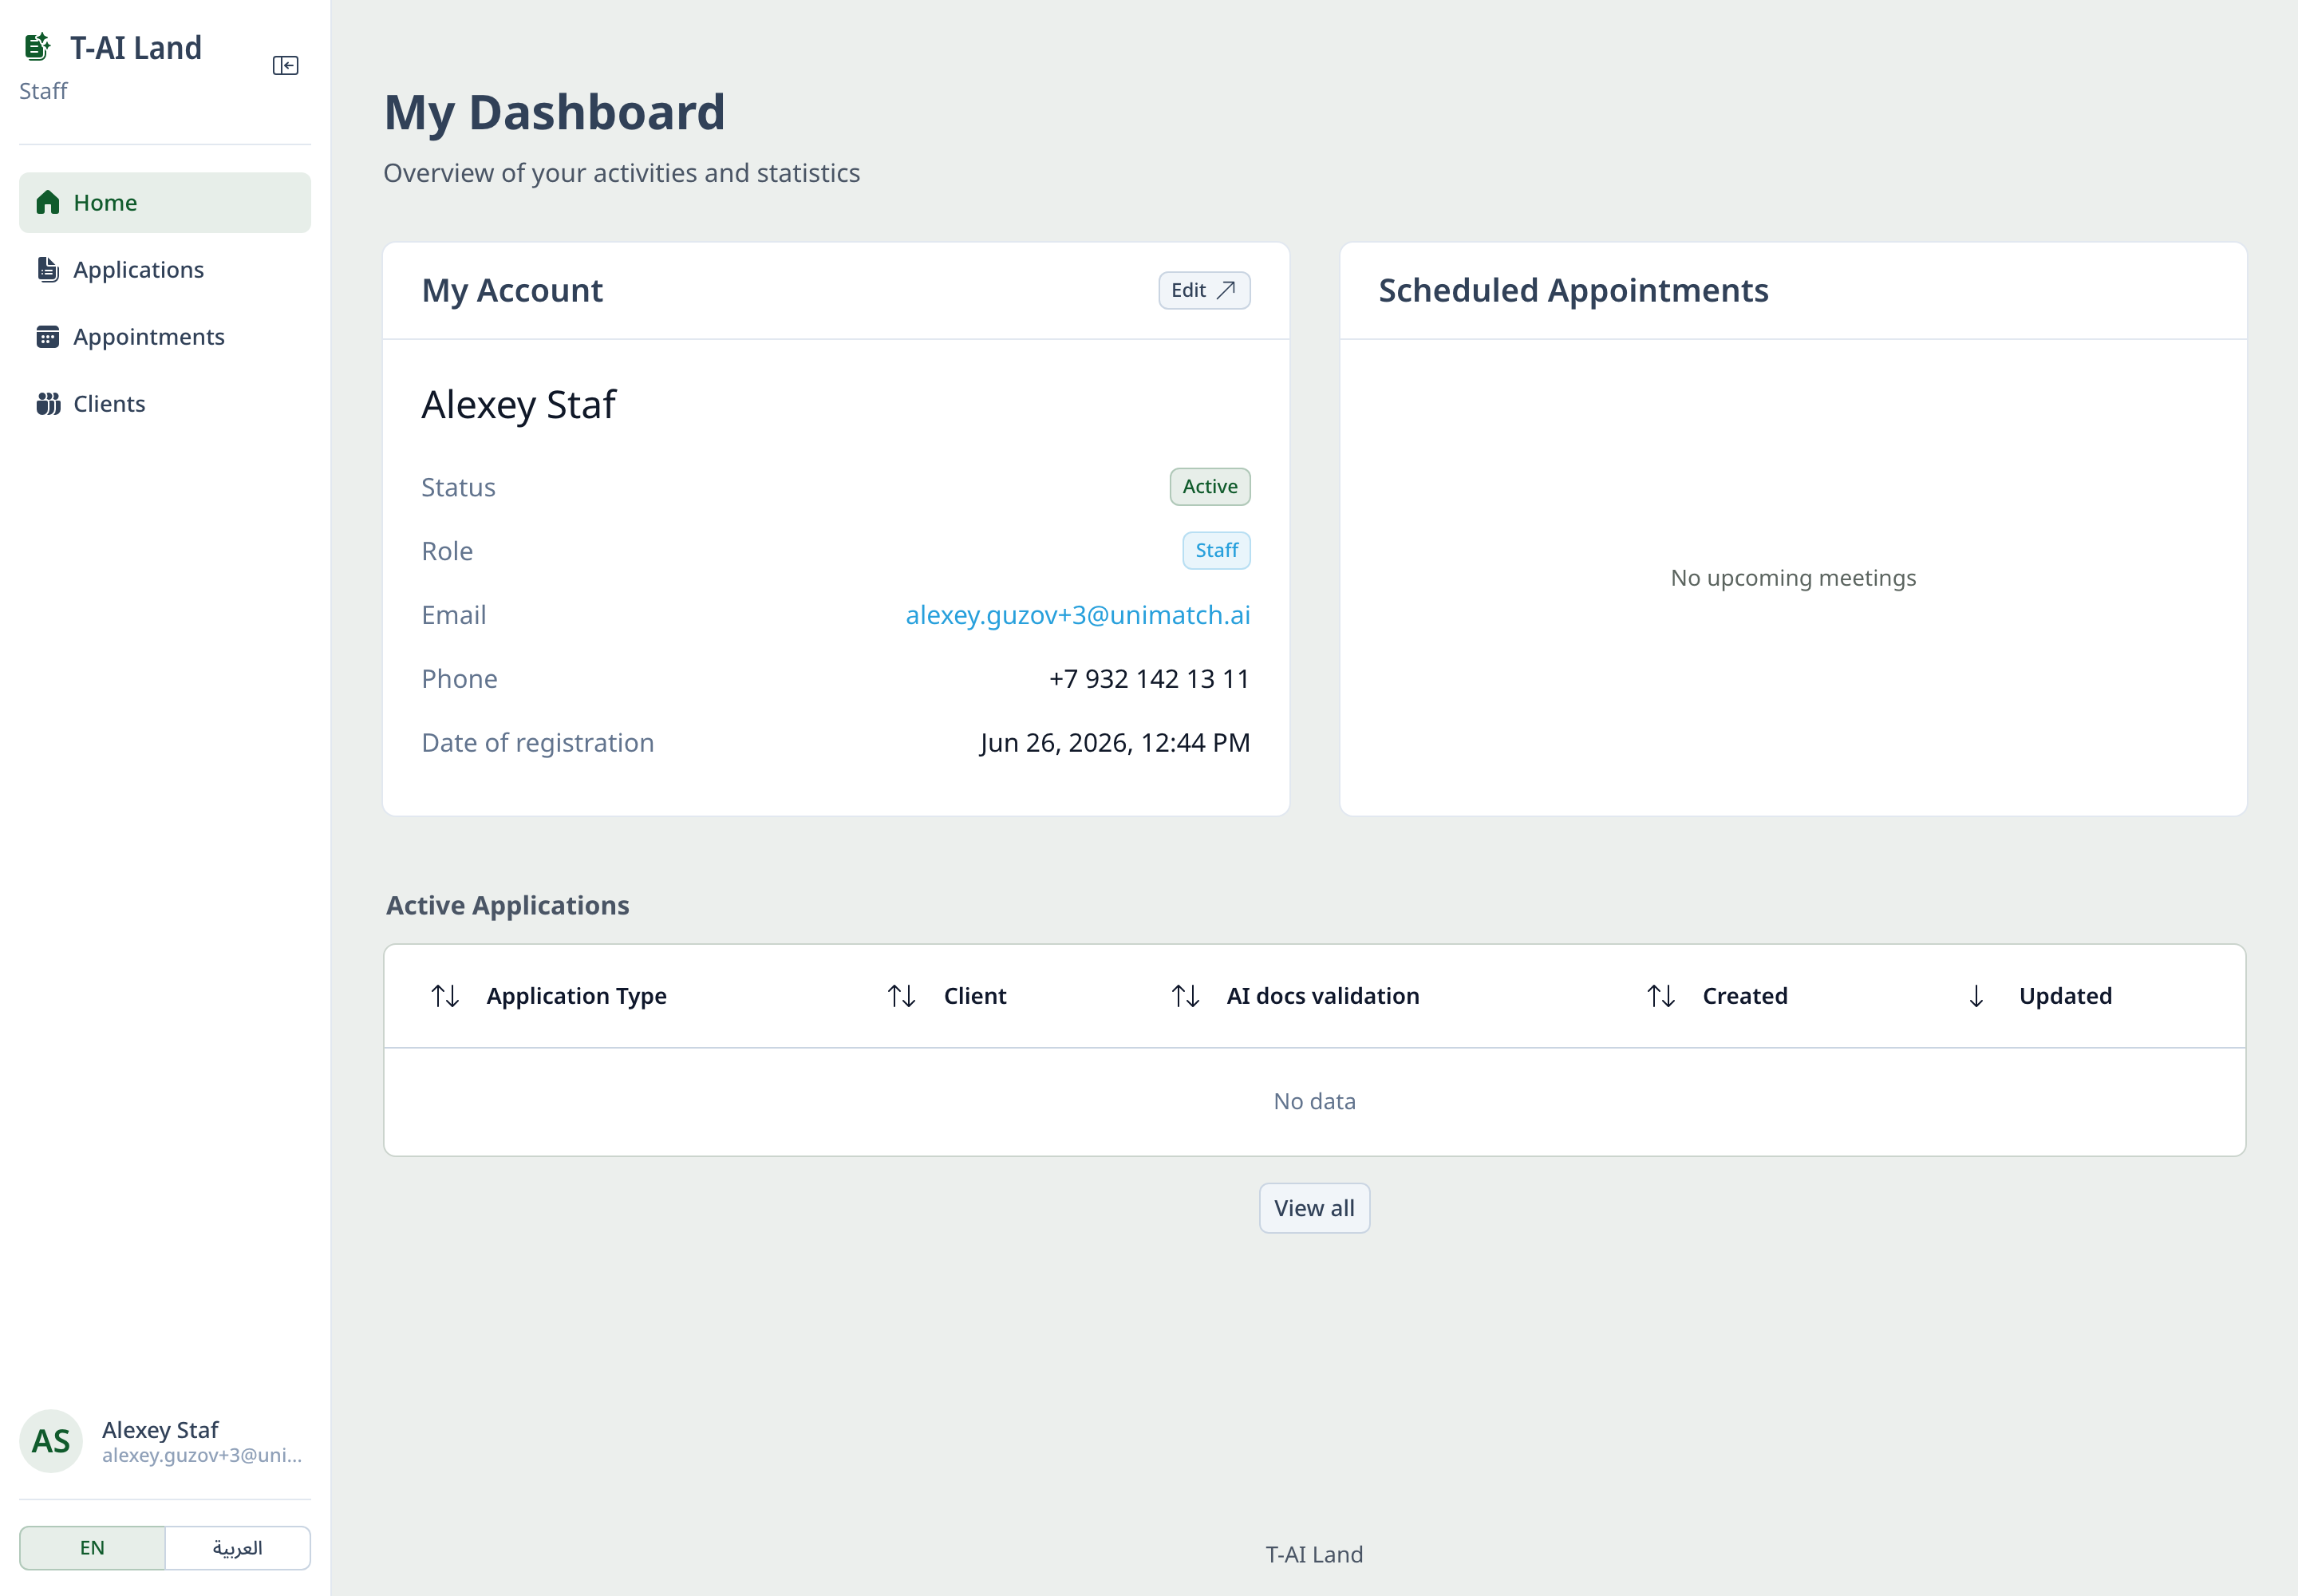Click the Applications document icon
This screenshot has height=1596, width=2298.
pos(48,270)
